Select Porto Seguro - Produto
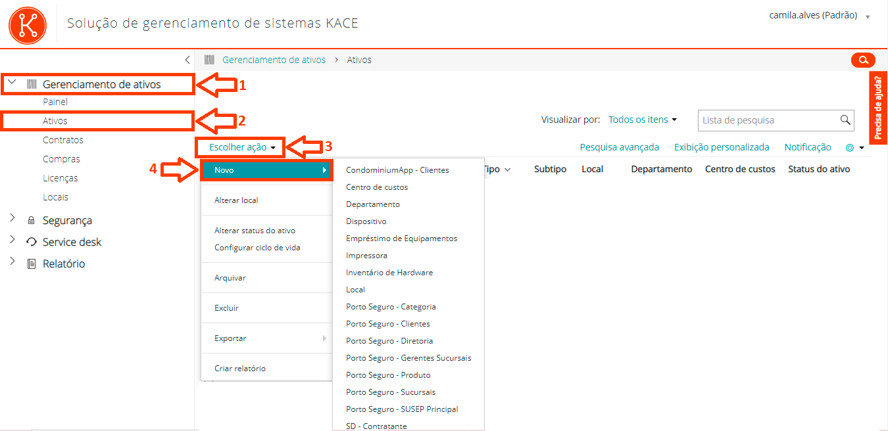 coord(388,375)
